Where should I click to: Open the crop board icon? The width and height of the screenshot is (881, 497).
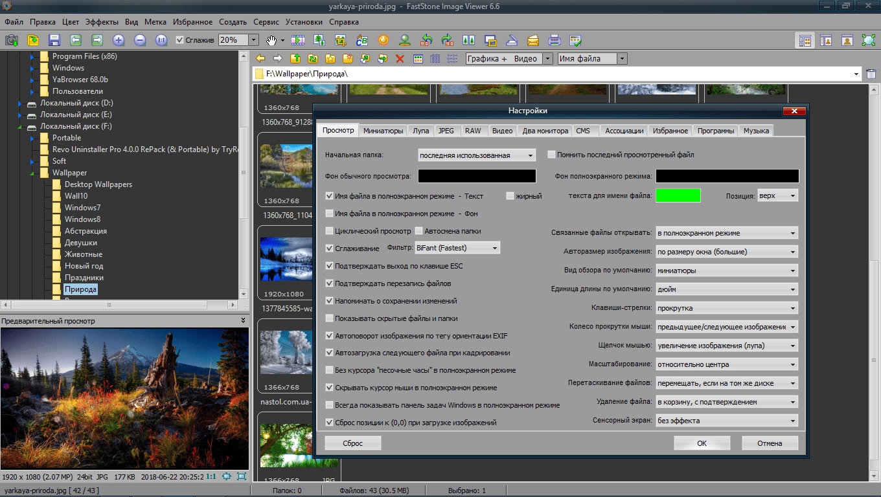tap(341, 40)
